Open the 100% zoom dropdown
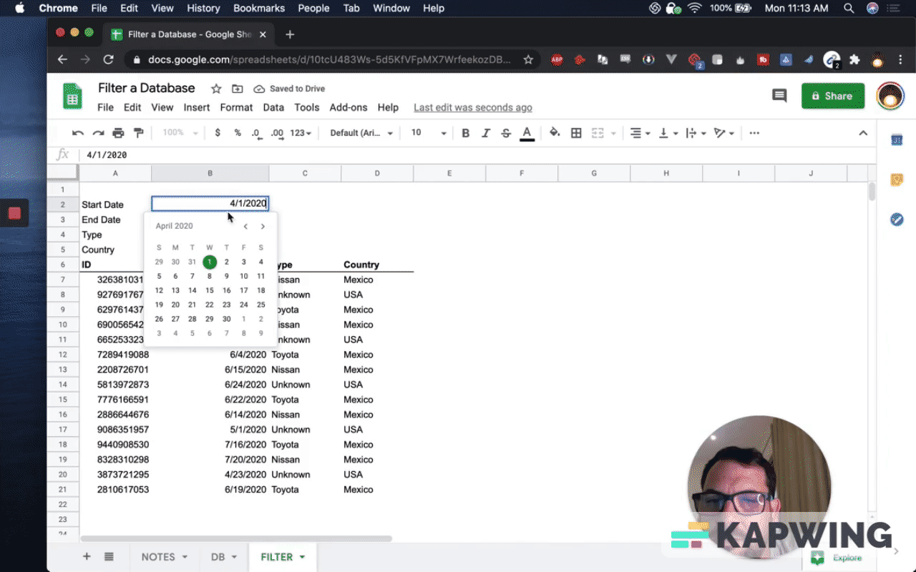This screenshot has width=916, height=572. pos(180,133)
